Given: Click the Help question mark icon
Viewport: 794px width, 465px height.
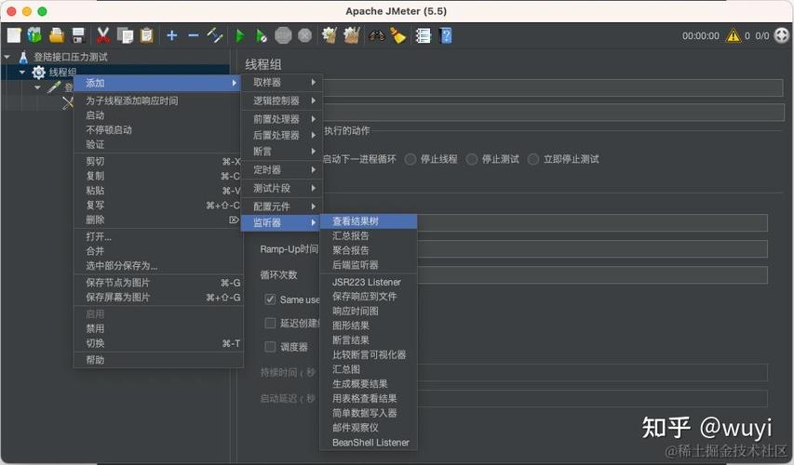Looking at the screenshot, I should click(446, 35).
